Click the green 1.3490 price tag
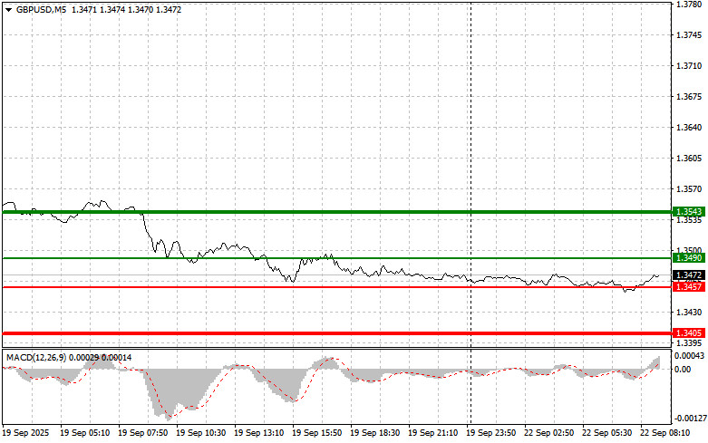The width and height of the screenshot is (708, 443). (x=688, y=259)
